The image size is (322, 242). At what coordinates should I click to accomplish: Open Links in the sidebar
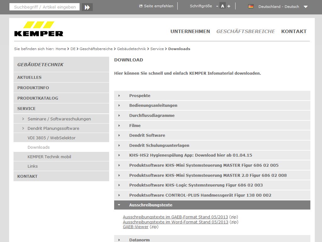coord(61,166)
